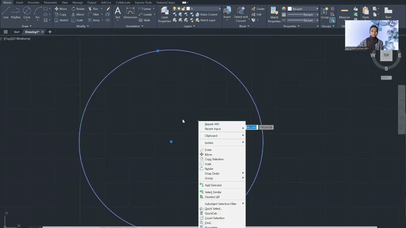
Task: Open the Insert ribbon tab
Action: click(x=19, y=3)
